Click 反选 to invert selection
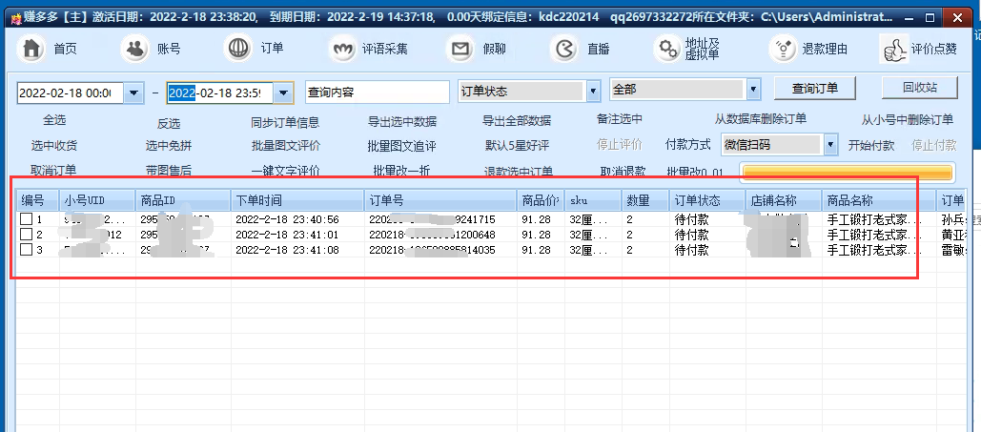Image resolution: width=981 pixels, height=432 pixels. (x=169, y=123)
